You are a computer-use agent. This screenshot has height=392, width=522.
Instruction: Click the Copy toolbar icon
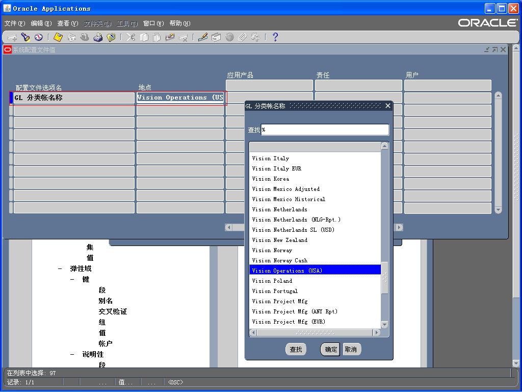[x=143, y=37]
